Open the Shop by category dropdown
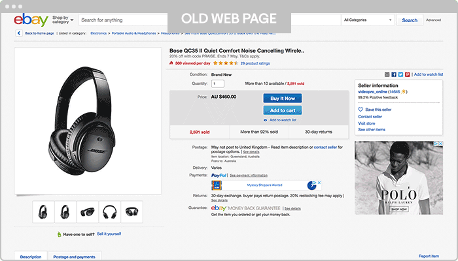The image size is (458, 261). (x=63, y=20)
